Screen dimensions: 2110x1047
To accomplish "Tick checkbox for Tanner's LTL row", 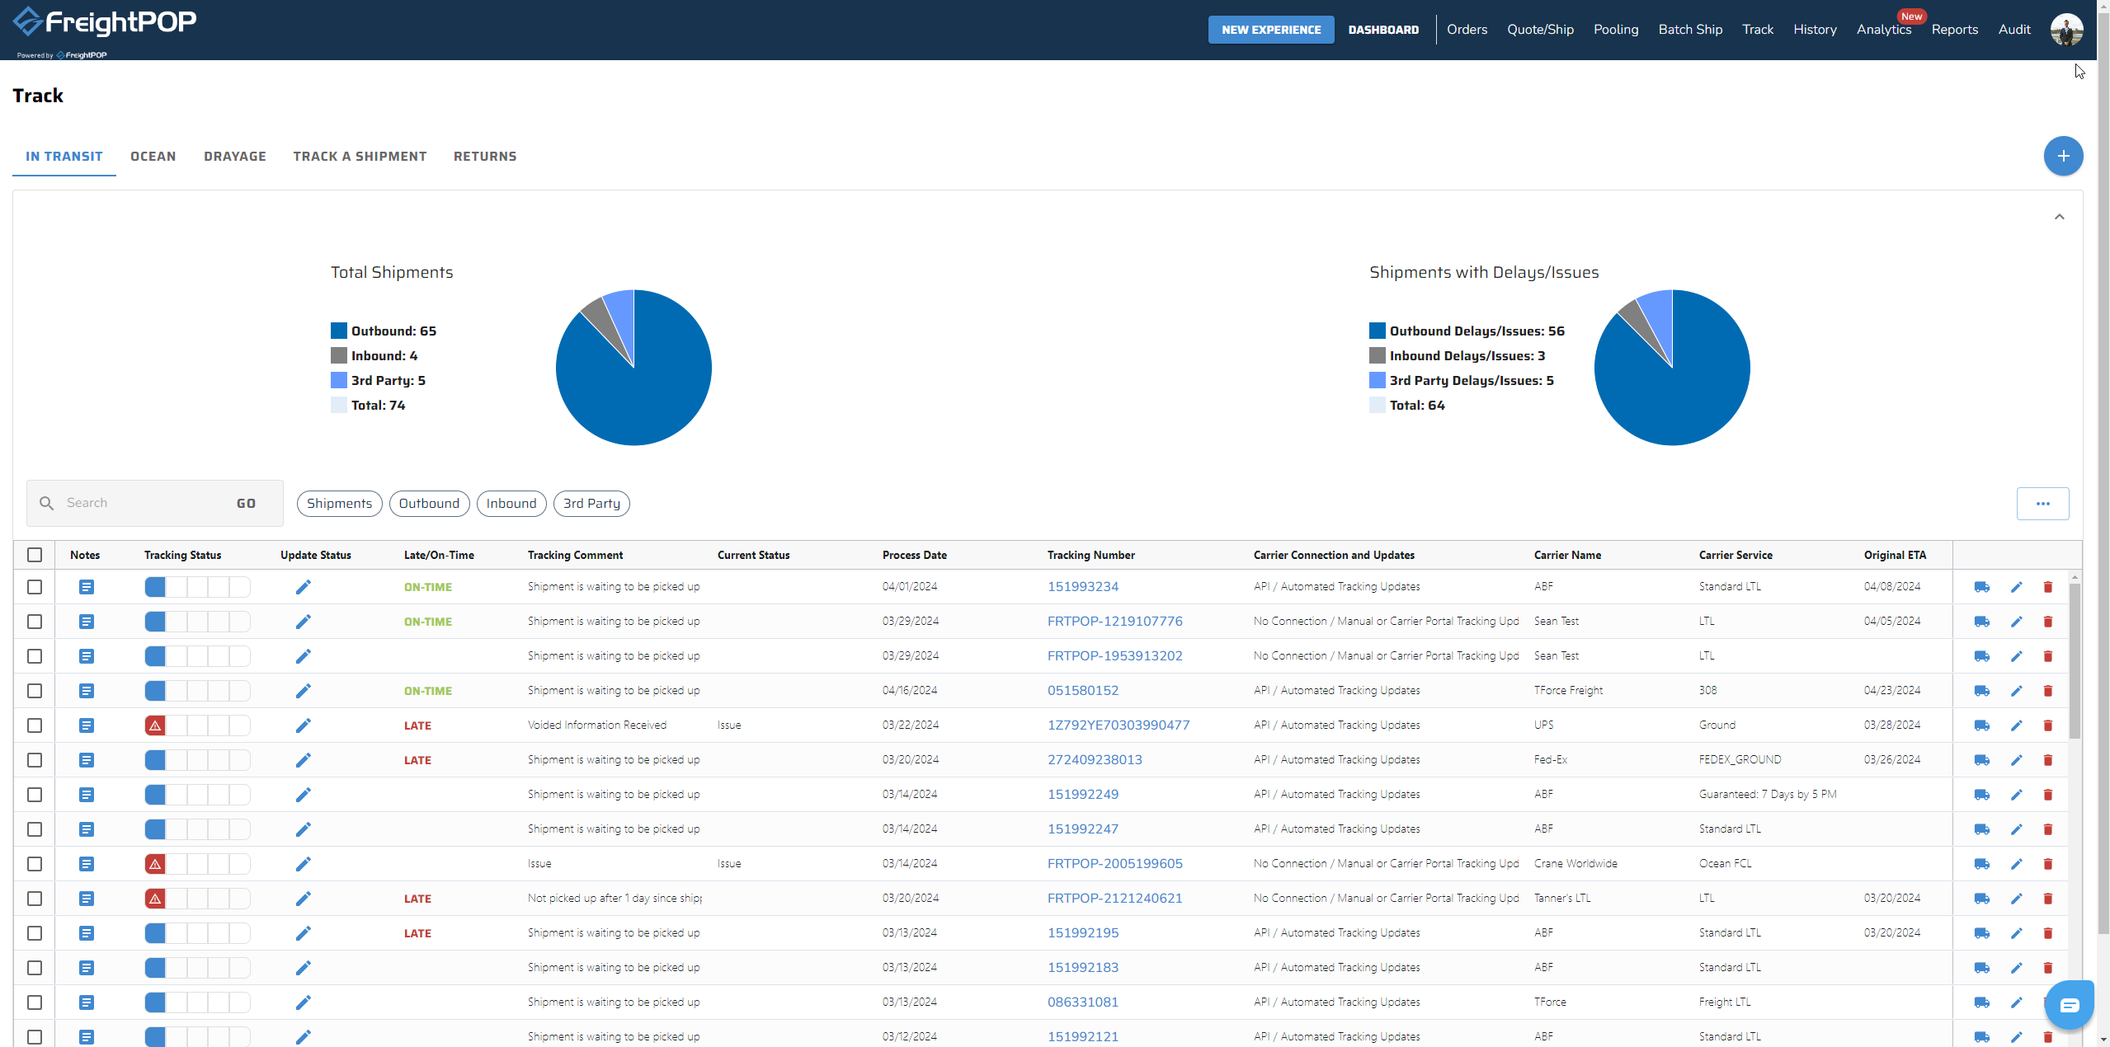I will pos(35,899).
